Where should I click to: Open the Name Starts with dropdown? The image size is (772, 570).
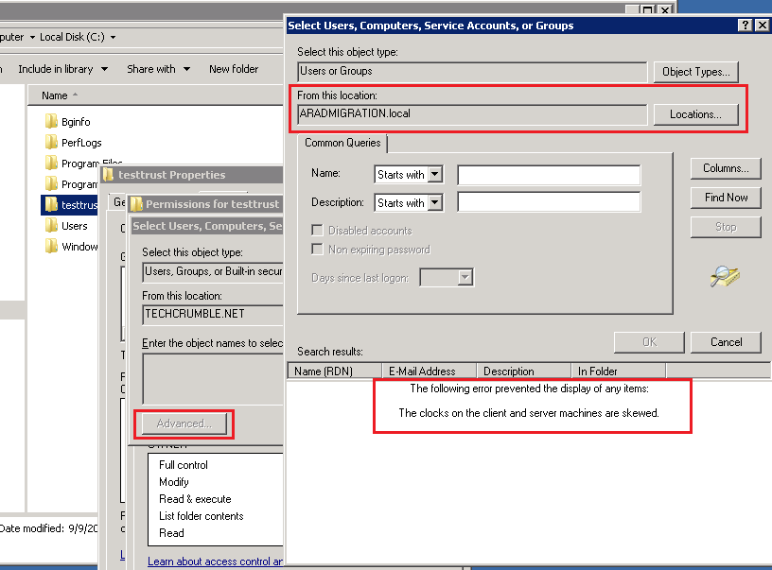pyautogui.click(x=408, y=174)
